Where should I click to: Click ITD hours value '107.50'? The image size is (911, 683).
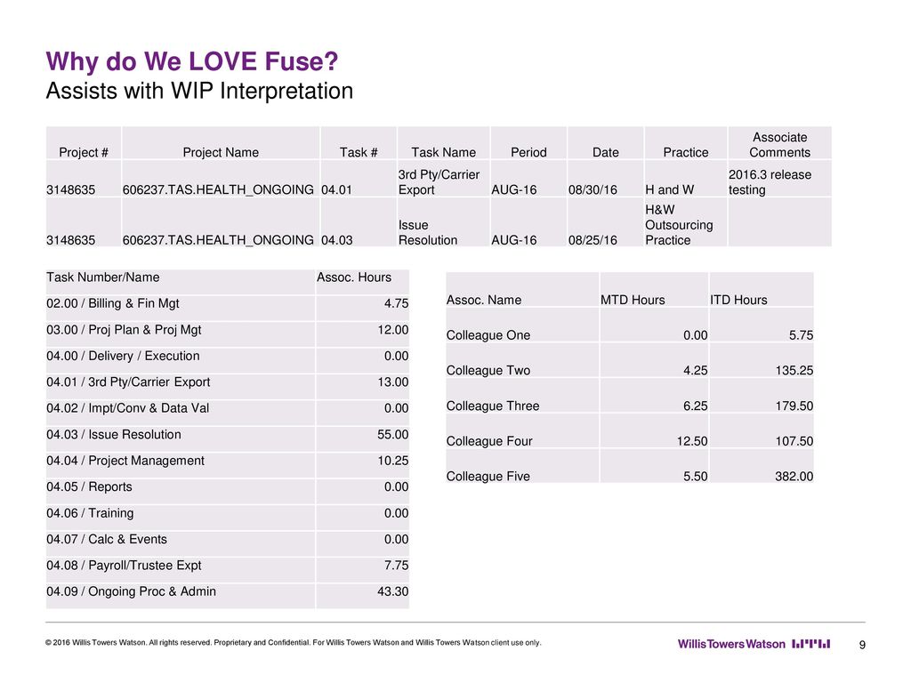[794, 441]
